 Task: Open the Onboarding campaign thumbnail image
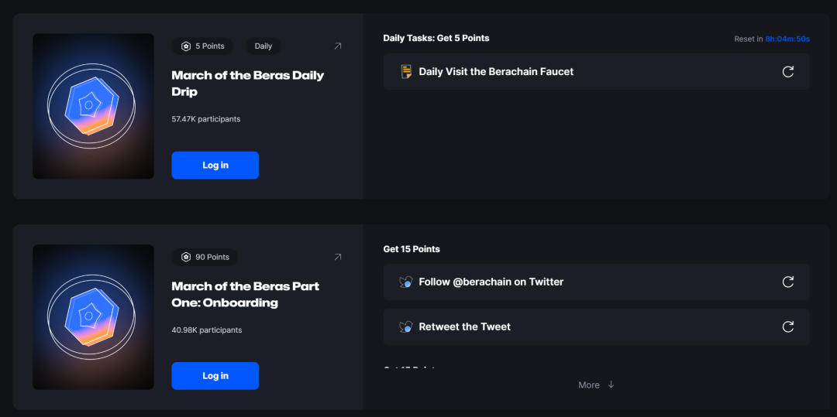93,317
